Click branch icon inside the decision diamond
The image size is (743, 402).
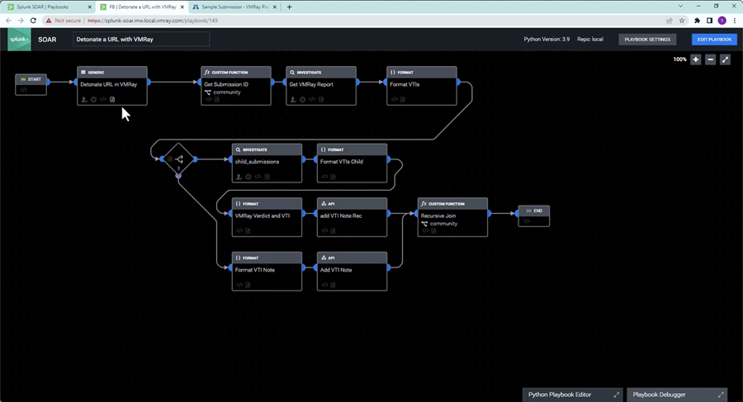click(179, 159)
